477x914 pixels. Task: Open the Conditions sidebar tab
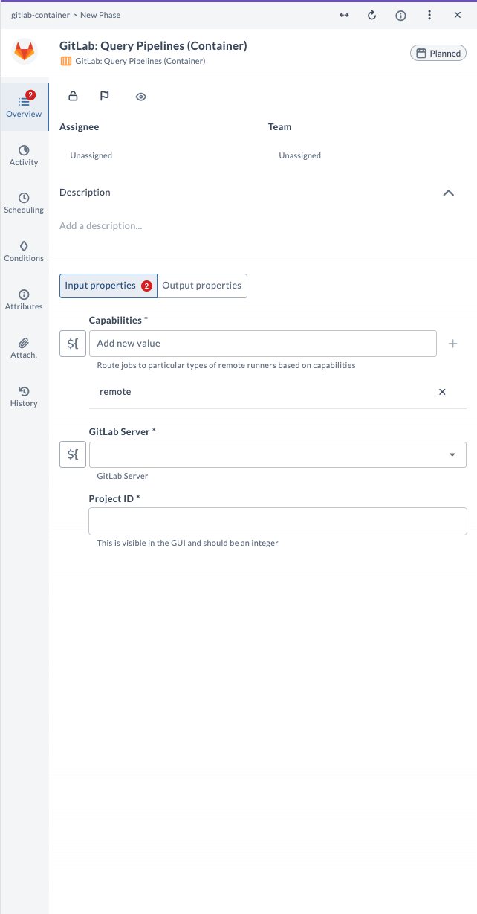coord(24,251)
